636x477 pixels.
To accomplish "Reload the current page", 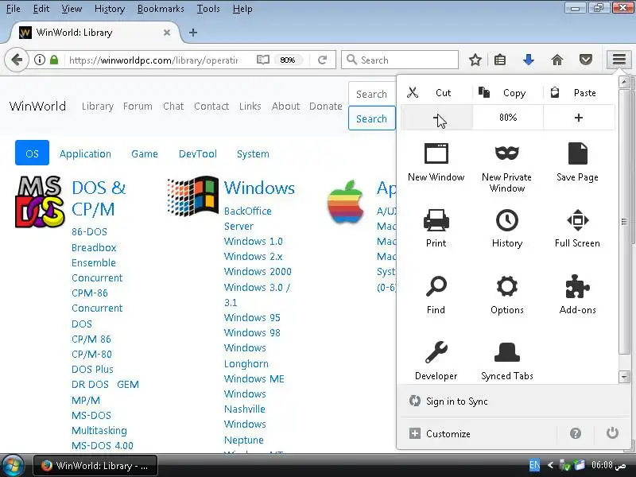I will pyautogui.click(x=323, y=60).
